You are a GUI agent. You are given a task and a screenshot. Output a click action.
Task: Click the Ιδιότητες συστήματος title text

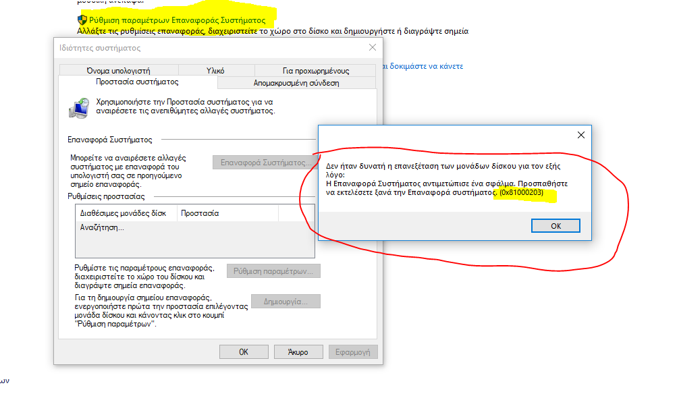(100, 48)
